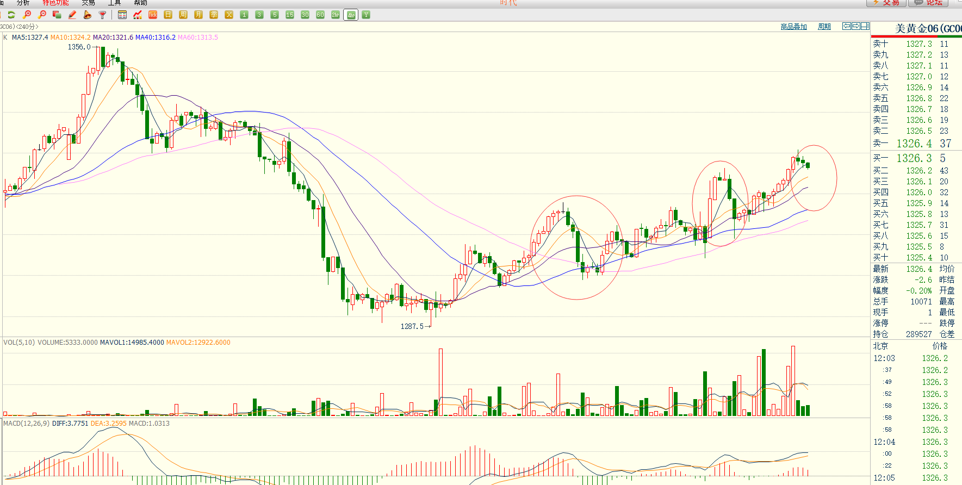Image resolution: width=962 pixels, height=485 pixels.
Task: Click the 买十 bid row
Action: 916,258
